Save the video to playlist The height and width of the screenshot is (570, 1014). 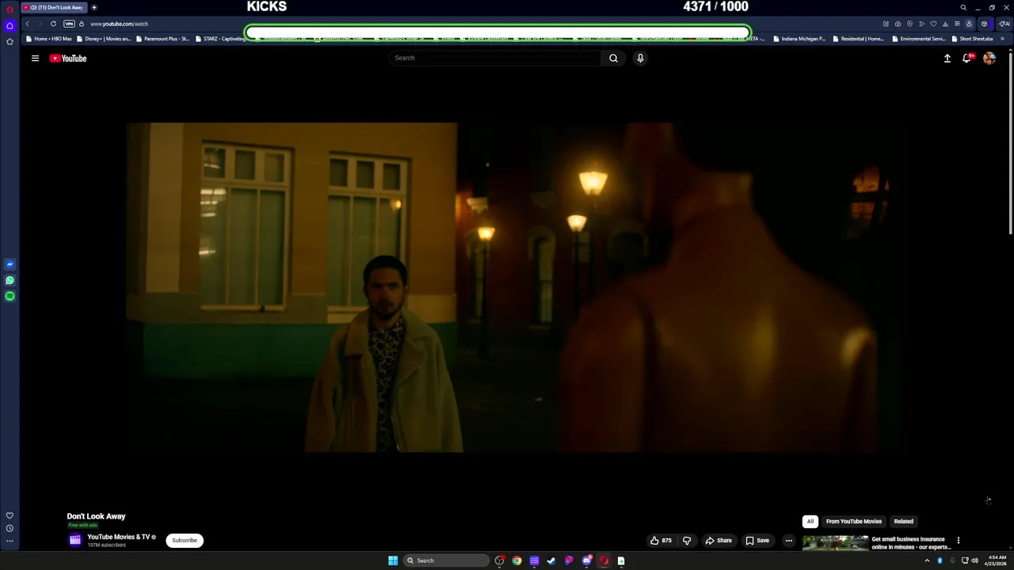pos(757,541)
